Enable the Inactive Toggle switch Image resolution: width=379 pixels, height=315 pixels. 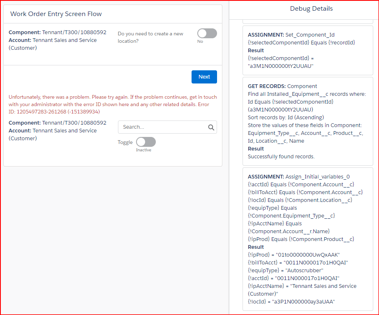(146, 142)
